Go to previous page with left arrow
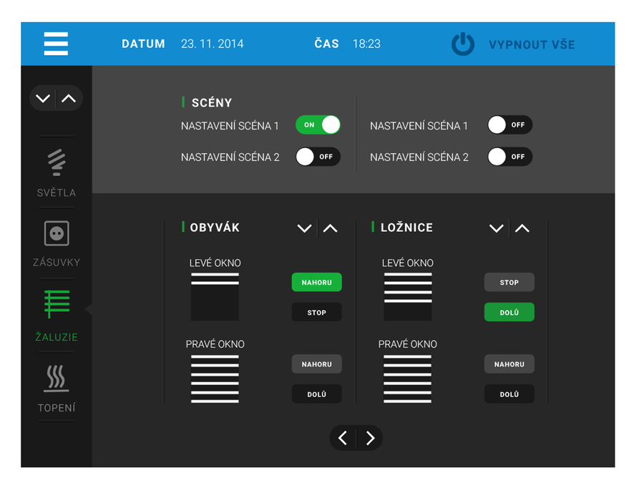 coord(343,438)
